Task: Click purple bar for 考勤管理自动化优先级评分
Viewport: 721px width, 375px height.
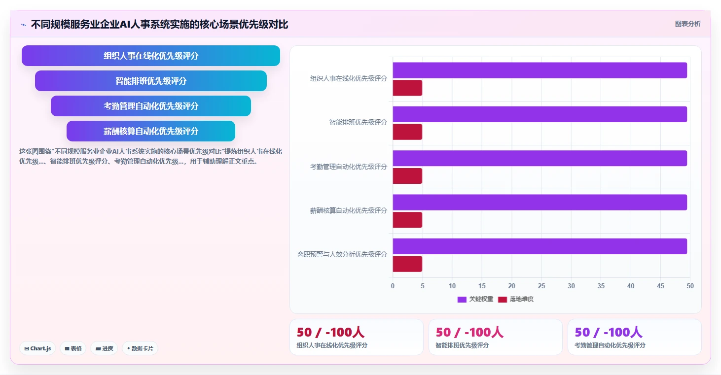Action: (540, 158)
